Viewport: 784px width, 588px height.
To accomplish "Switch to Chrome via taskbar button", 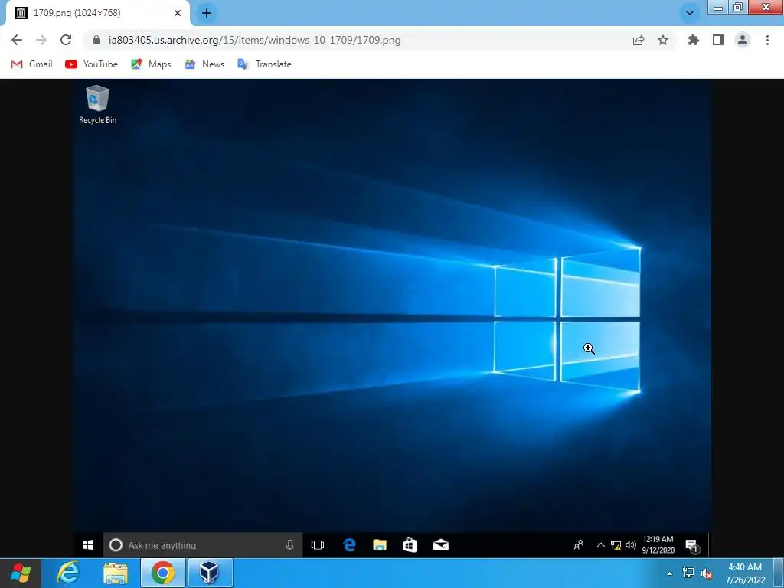I will pos(163,573).
